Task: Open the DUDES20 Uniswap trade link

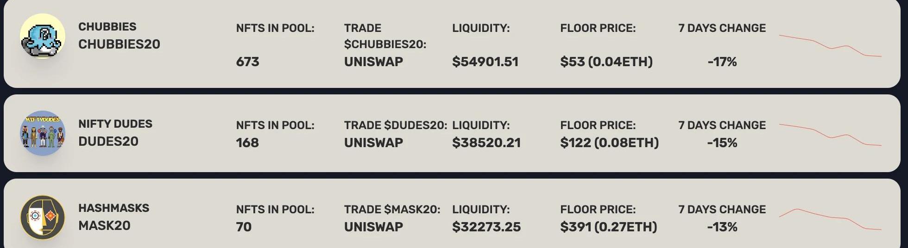Action: [x=373, y=143]
